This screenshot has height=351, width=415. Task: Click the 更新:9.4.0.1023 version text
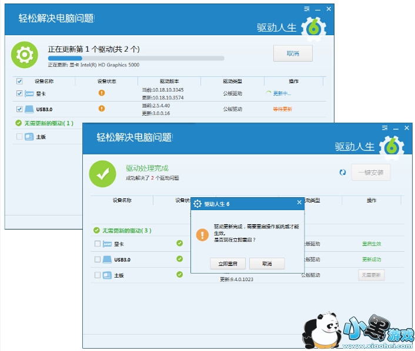tap(236, 279)
